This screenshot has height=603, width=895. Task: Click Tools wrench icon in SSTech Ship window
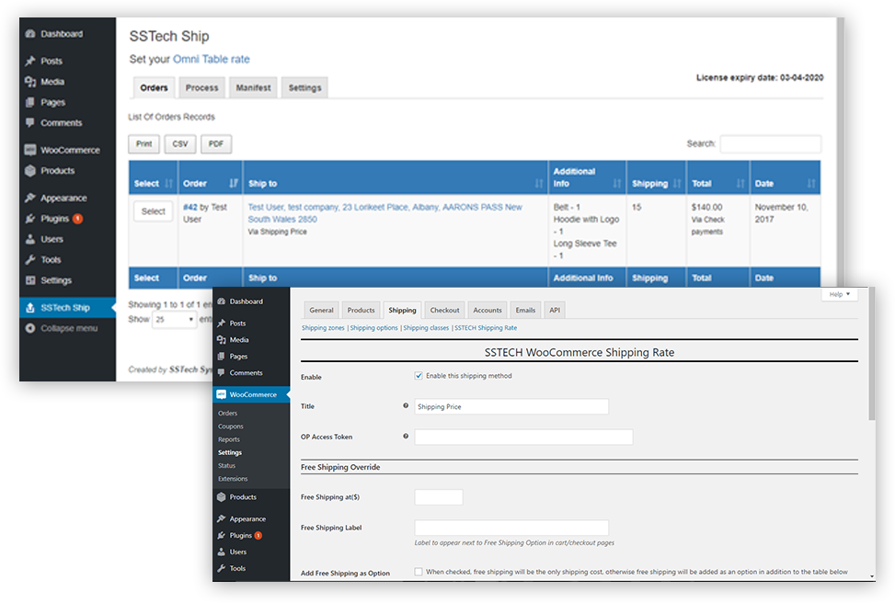click(x=30, y=259)
